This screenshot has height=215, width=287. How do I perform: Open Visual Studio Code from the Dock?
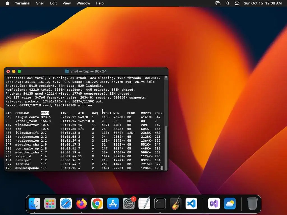click(191, 204)
